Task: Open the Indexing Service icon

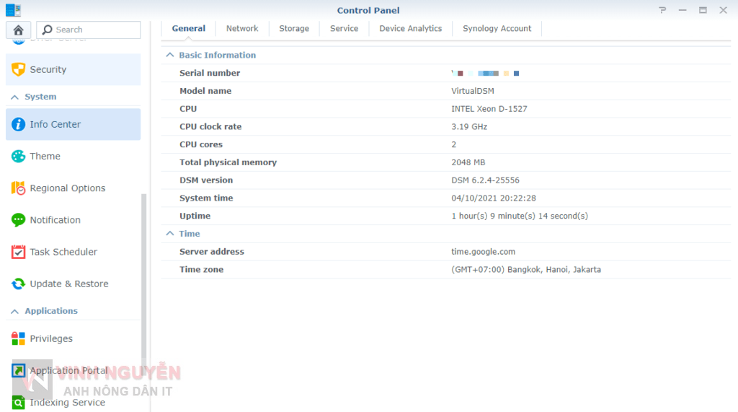Action: coord(19,403)
